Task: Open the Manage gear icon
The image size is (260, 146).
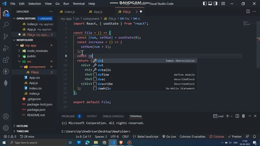Action: 6,128
